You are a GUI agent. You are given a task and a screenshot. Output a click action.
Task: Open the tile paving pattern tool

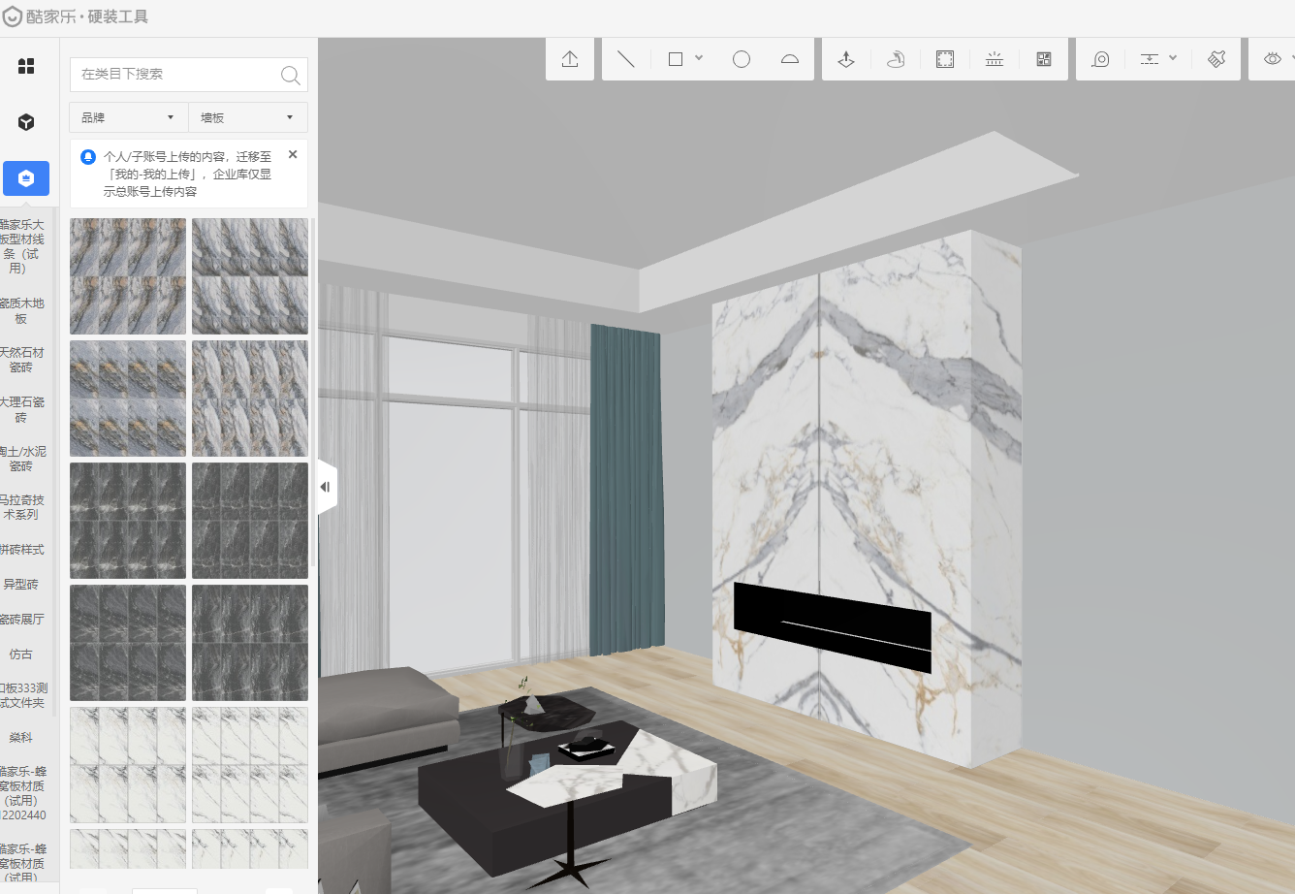[x=1044, y=59]
